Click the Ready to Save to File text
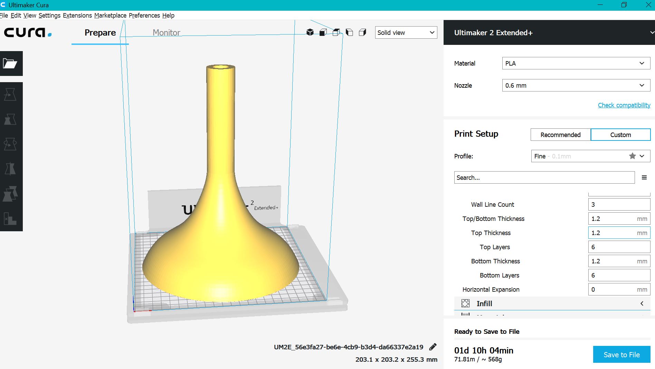 [487, 331]
